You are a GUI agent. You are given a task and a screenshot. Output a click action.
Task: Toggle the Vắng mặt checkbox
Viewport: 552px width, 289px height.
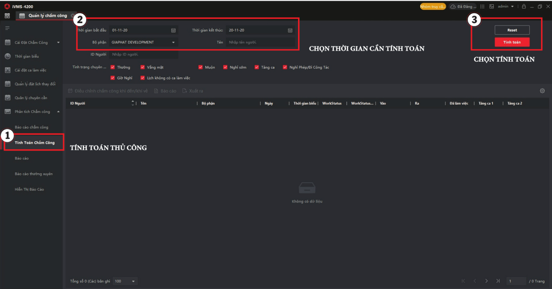143,67
